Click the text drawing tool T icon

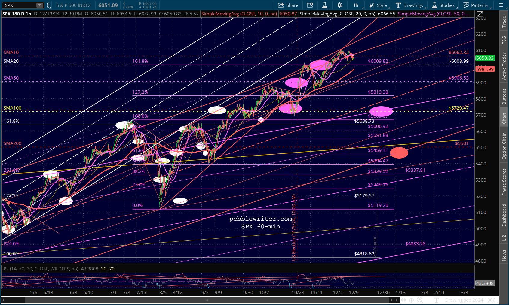tap(436, 300)
